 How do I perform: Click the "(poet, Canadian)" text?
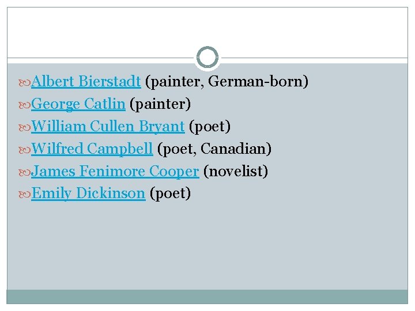coord(214,149)
